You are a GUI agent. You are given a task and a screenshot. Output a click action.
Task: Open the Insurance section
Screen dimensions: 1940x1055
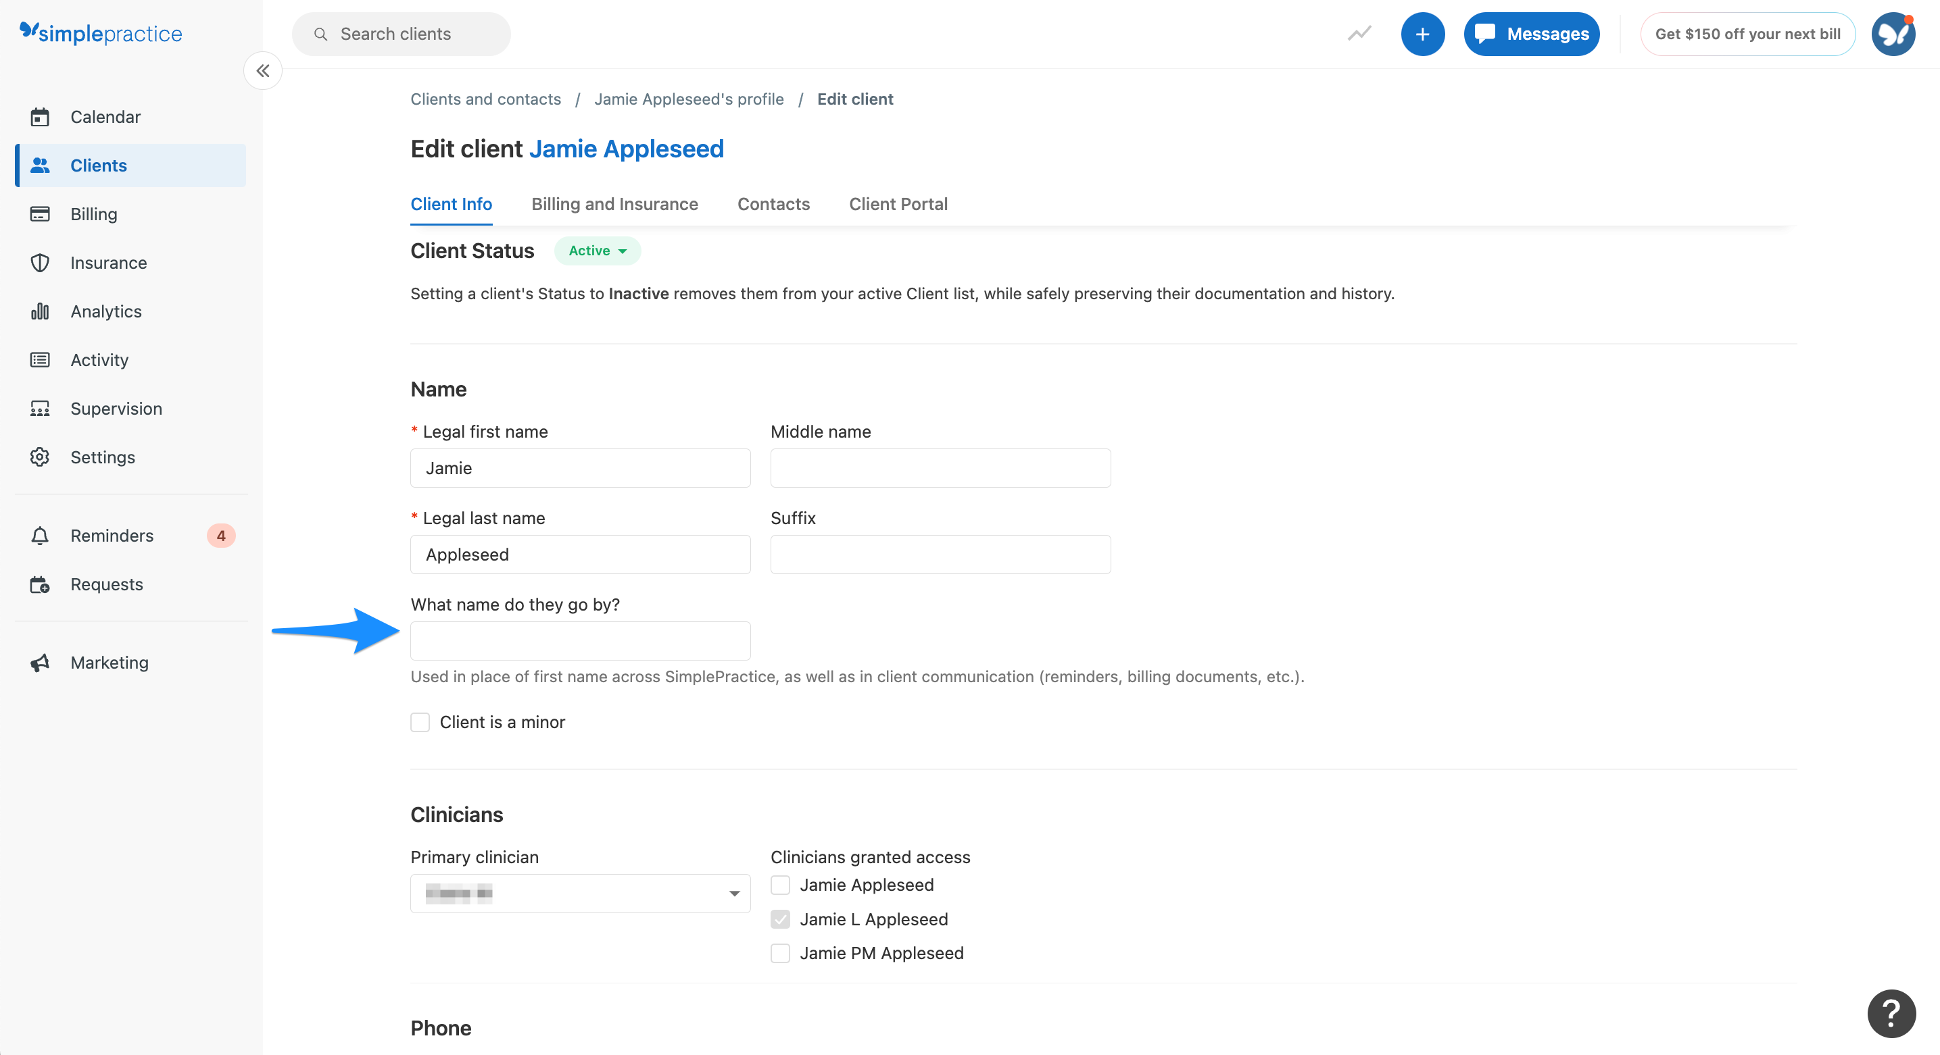[x=107, y=263]
